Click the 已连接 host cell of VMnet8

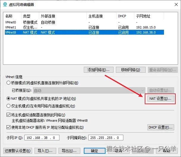coord(94,32)
